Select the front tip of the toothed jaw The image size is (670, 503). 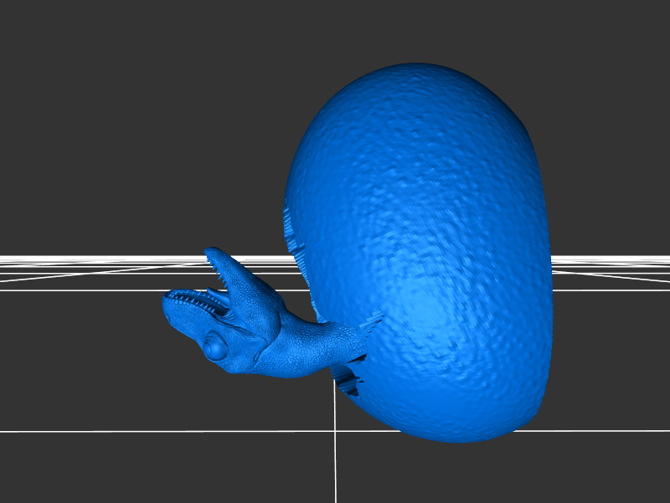pos(168,301)
